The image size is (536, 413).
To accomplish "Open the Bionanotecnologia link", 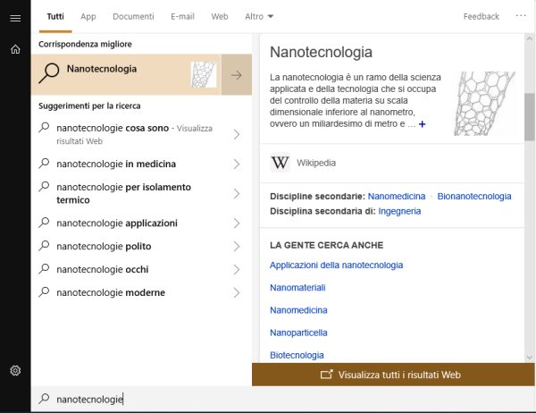I will (474, 196).
